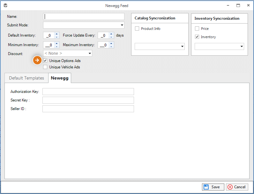This screenshot has height=194, width=254.
Task: Click the Minimum Inventory value field
Action: pos(49,45)
